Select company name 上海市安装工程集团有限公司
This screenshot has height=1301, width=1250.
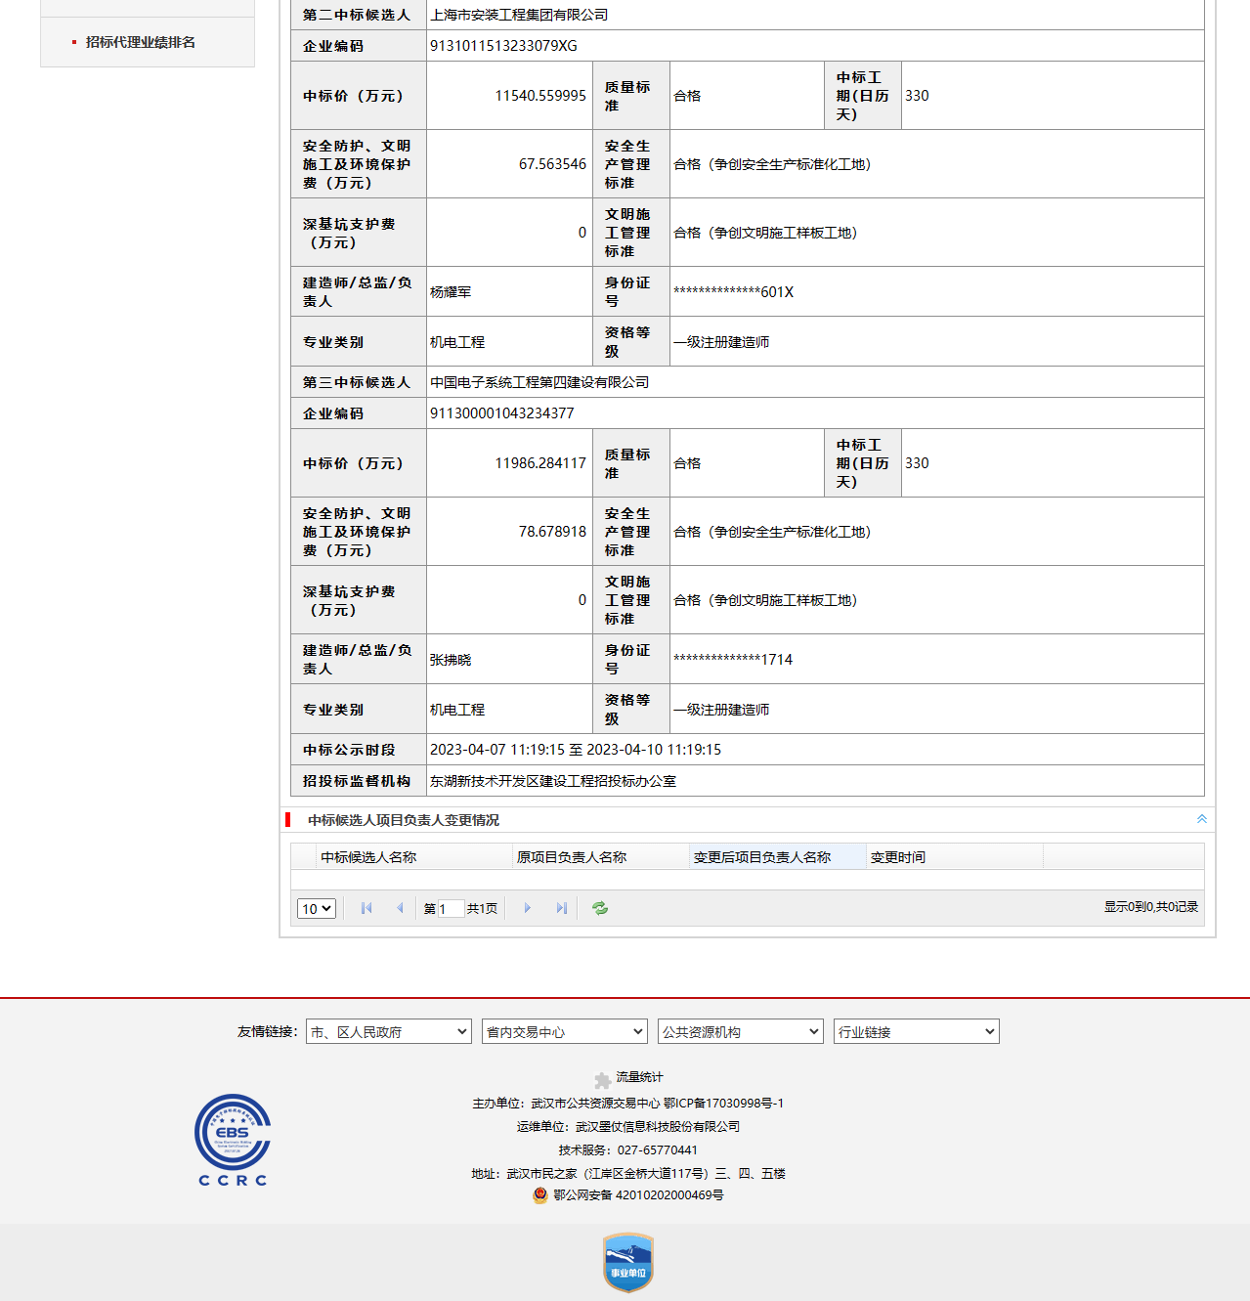(519, 15)
